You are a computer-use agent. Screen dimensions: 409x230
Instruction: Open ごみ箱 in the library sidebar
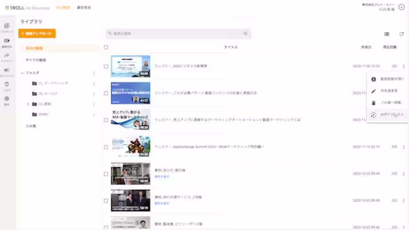tap(31, 126)
